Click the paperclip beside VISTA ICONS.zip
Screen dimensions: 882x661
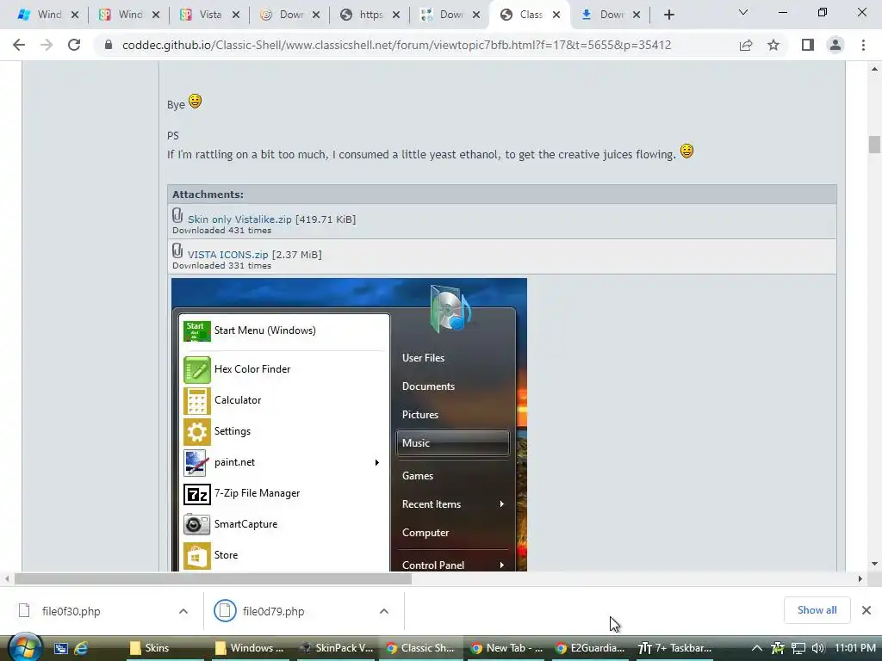177,251
